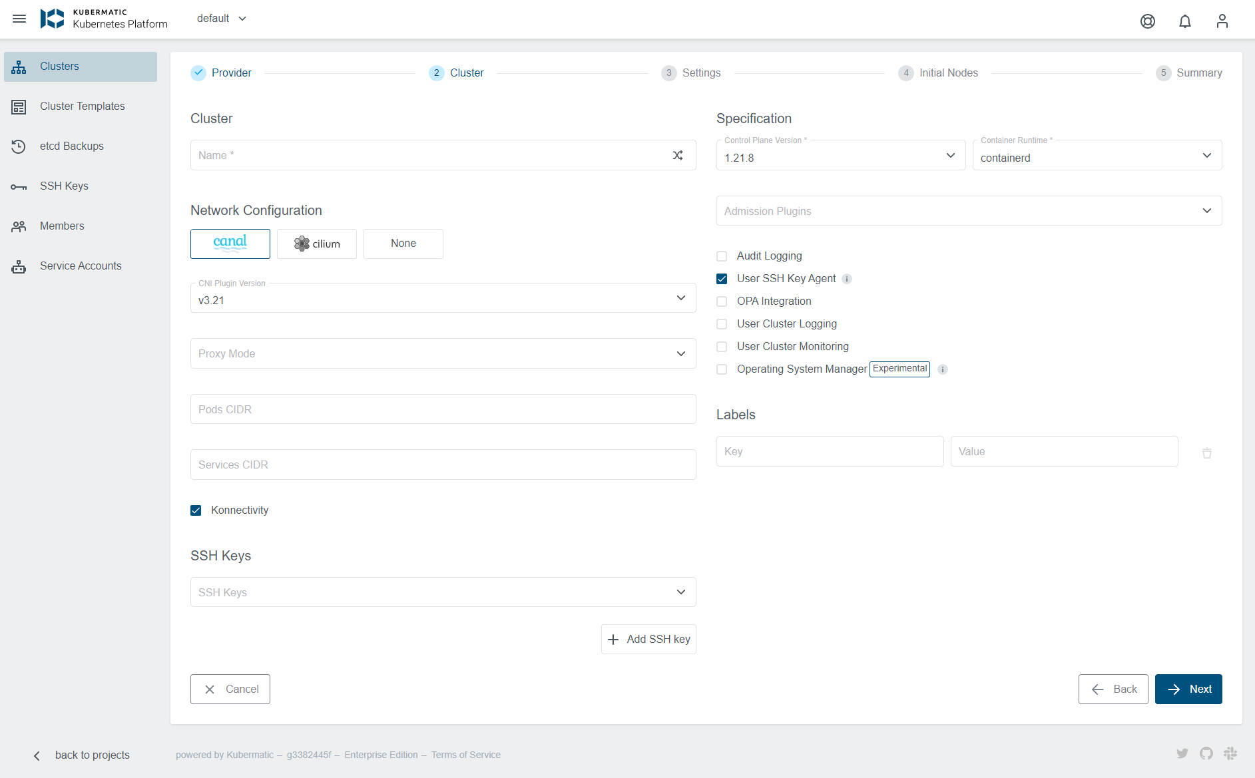Open the Members section

(x=61, y=226)
